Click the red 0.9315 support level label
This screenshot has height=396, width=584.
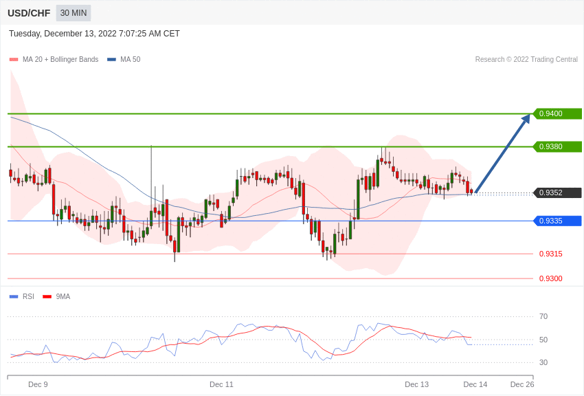point(551,254)
